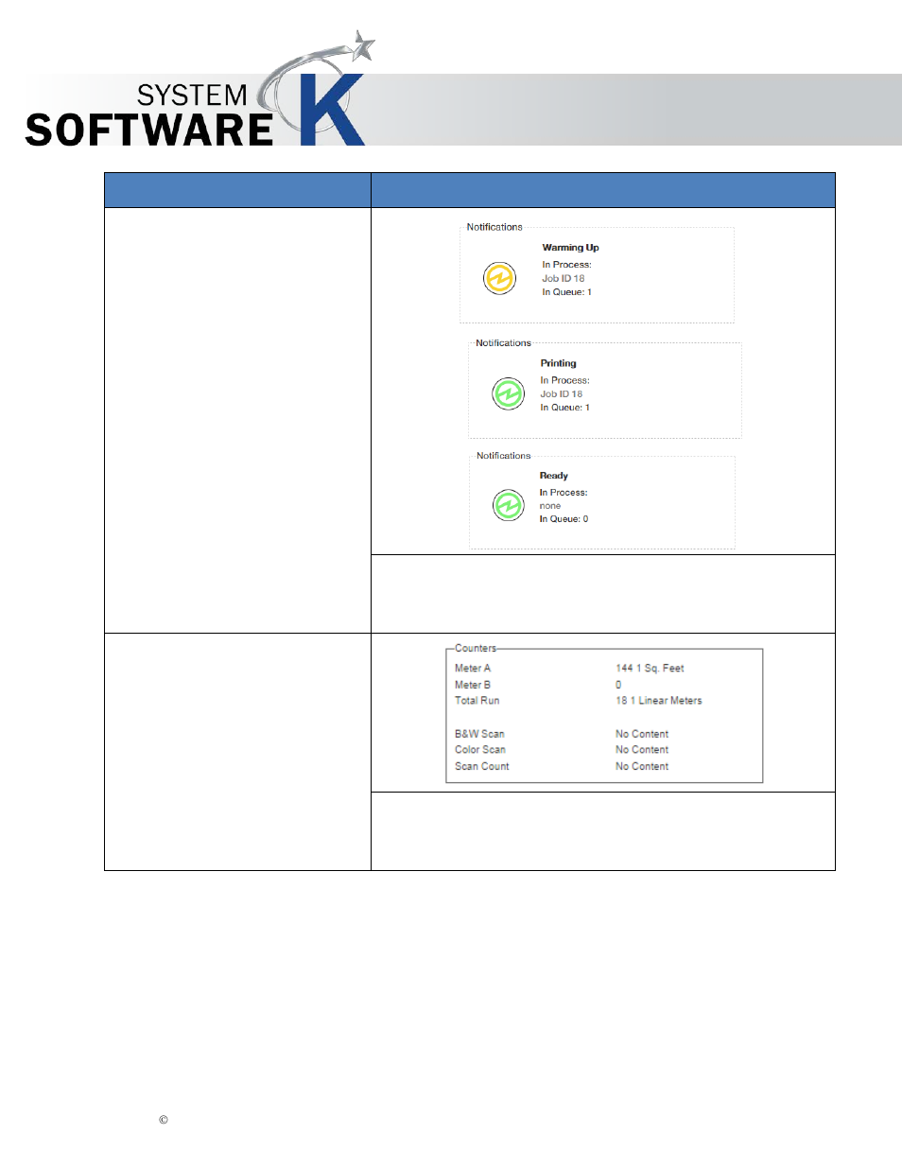Click 'none' in the Ready notification
This screenshot has width=902, height=1168.
(549, 506)
